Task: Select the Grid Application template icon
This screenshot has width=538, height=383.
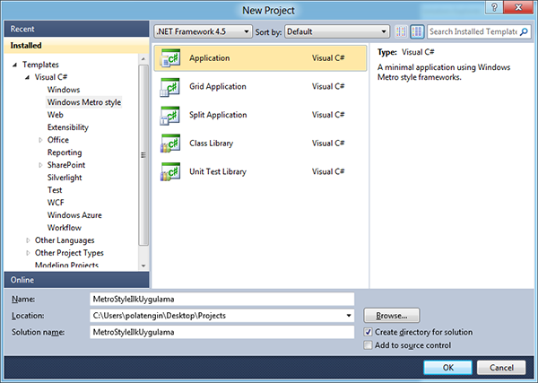Action: 170,87
